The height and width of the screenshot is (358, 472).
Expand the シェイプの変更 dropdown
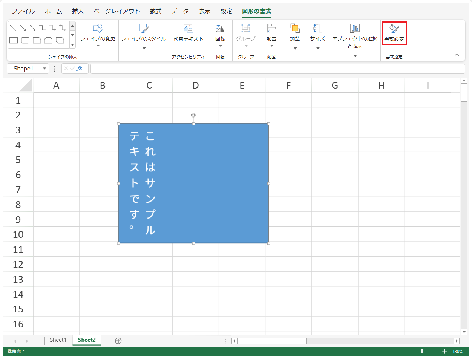point(98,46)
